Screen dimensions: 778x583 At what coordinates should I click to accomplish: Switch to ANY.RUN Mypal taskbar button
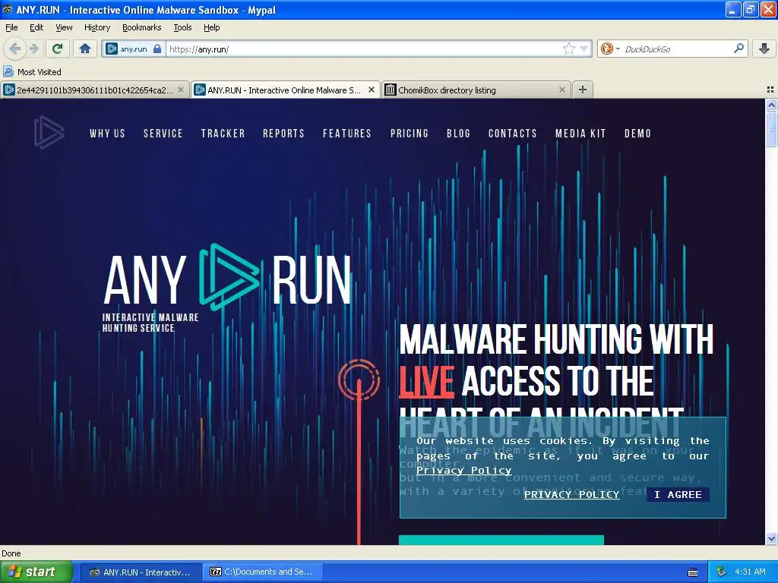pyautogui.click(x=141, y=572)
